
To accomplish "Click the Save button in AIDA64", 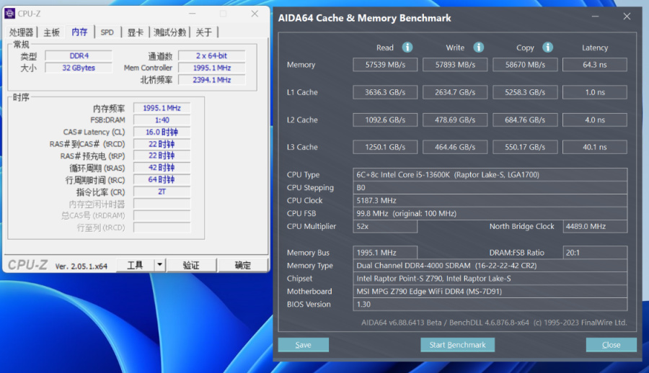I will [304, 345].
